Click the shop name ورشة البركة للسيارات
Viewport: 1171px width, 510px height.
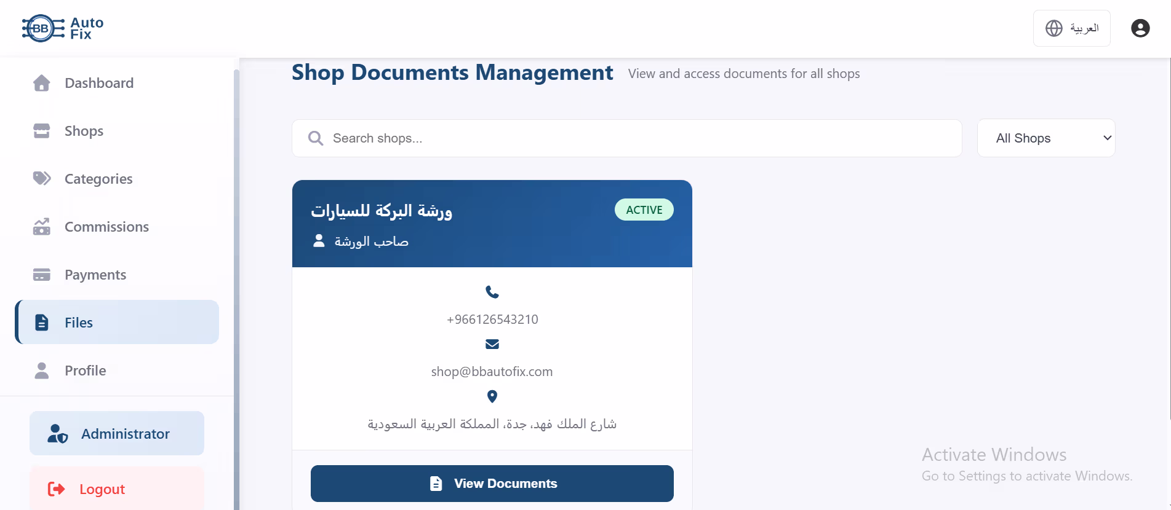(382, 211)
